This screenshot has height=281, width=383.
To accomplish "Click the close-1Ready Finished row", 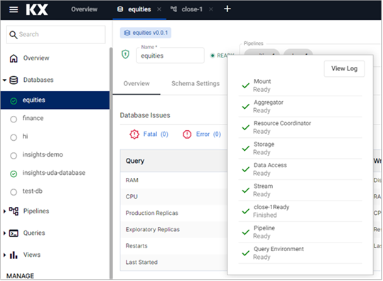I will tap(300, 211).
